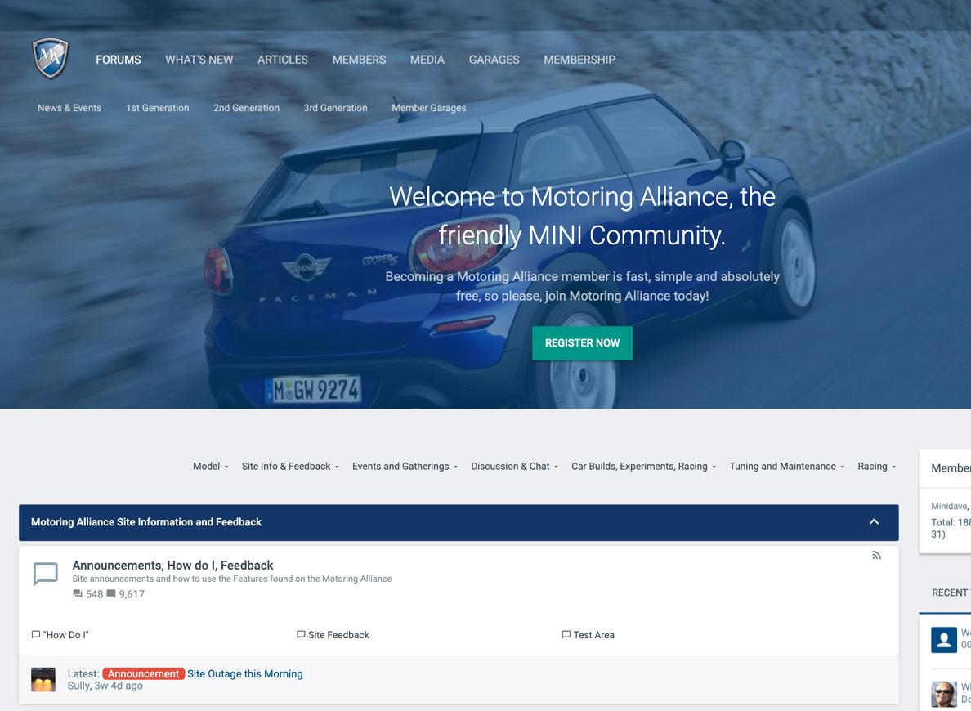Viewport: 971px width, 711px height.
Task: Click the blue member avatar in Recent threads
Action: 945,639
